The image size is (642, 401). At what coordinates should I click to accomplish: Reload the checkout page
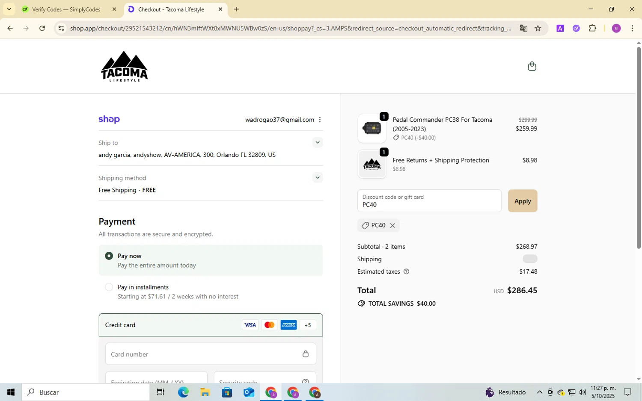[42, 28]
